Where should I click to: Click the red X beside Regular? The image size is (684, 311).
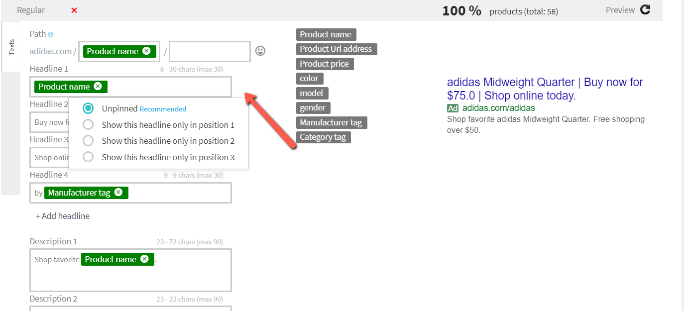pyautogui.click(x=74, y=10)
